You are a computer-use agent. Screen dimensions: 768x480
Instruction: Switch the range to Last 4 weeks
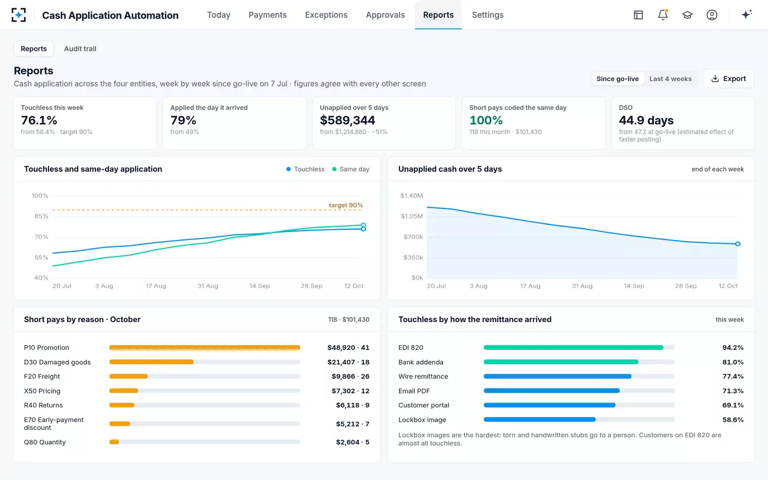coord(670,79)
